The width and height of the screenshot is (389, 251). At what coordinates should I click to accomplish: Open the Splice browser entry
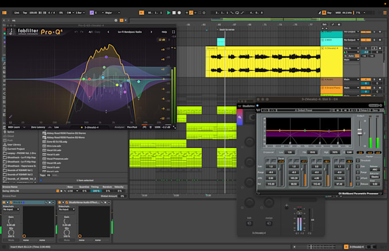10,132
